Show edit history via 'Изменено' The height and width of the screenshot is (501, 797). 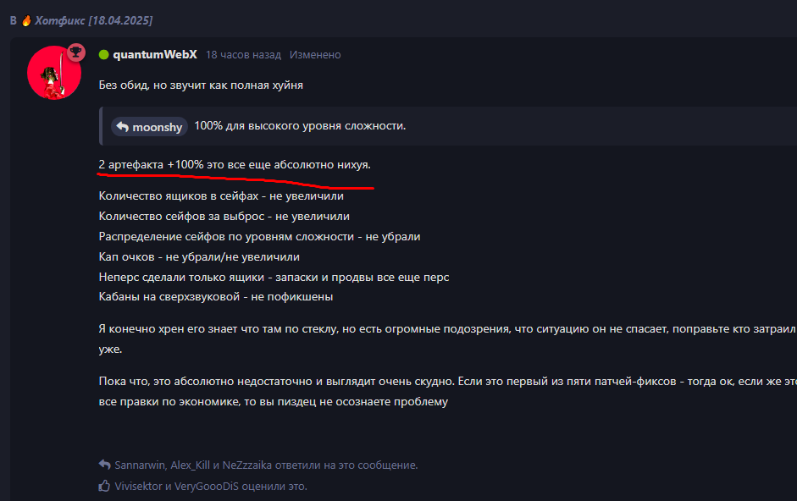(x=315, y=55)
